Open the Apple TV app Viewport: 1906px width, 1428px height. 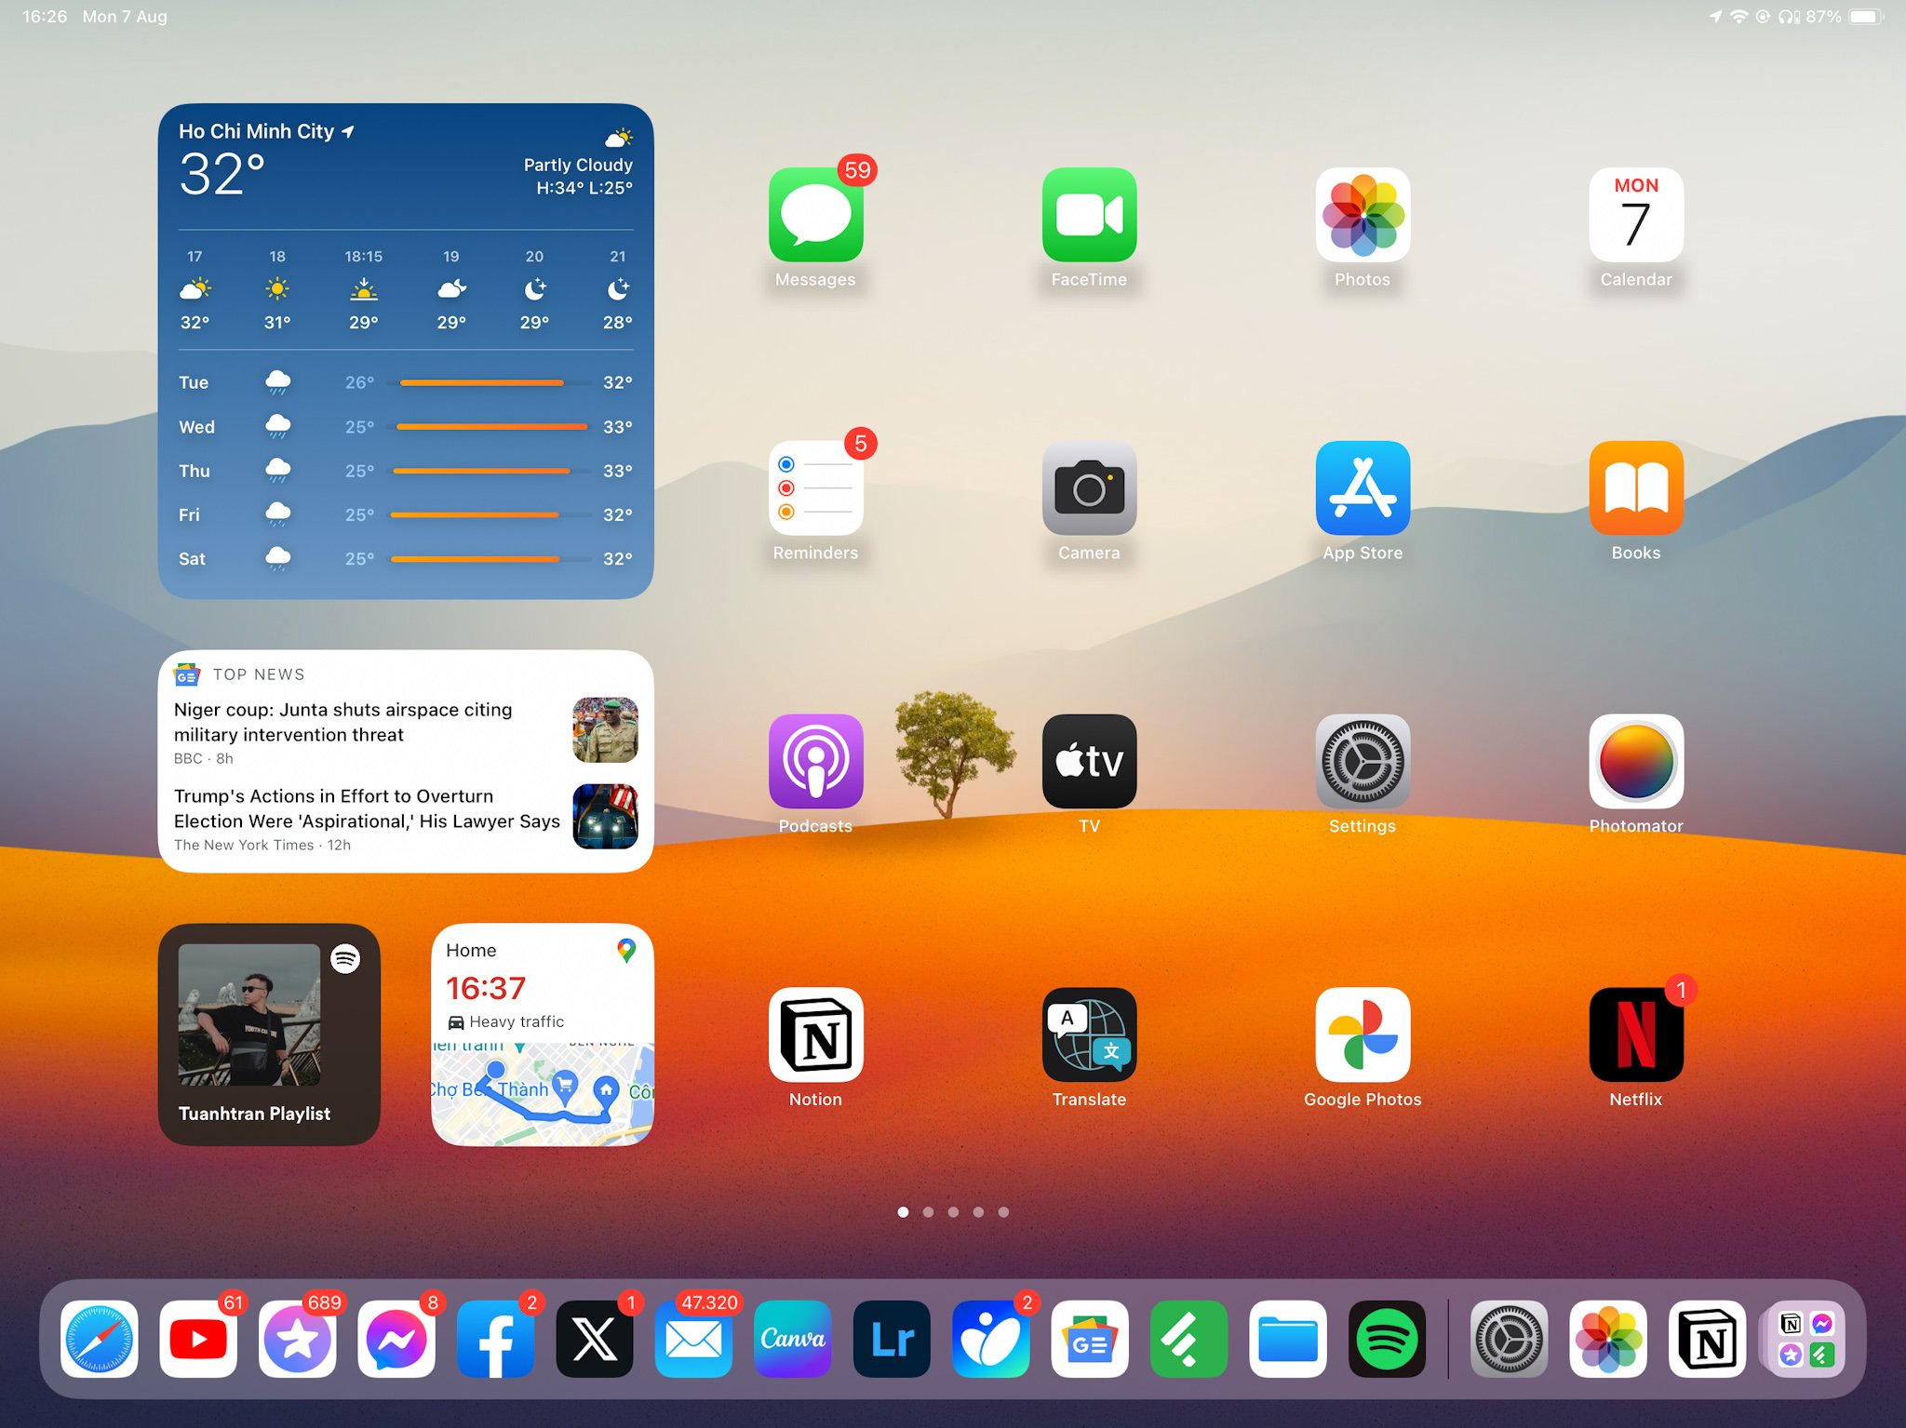(x=1089, y=761)
